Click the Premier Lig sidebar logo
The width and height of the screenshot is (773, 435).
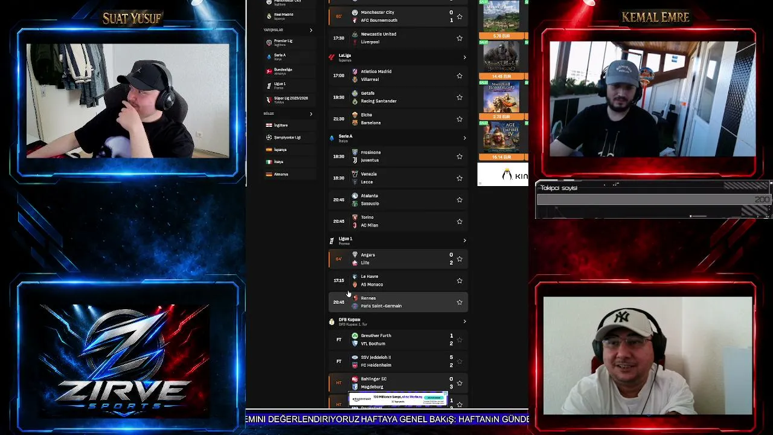[269, 42]
